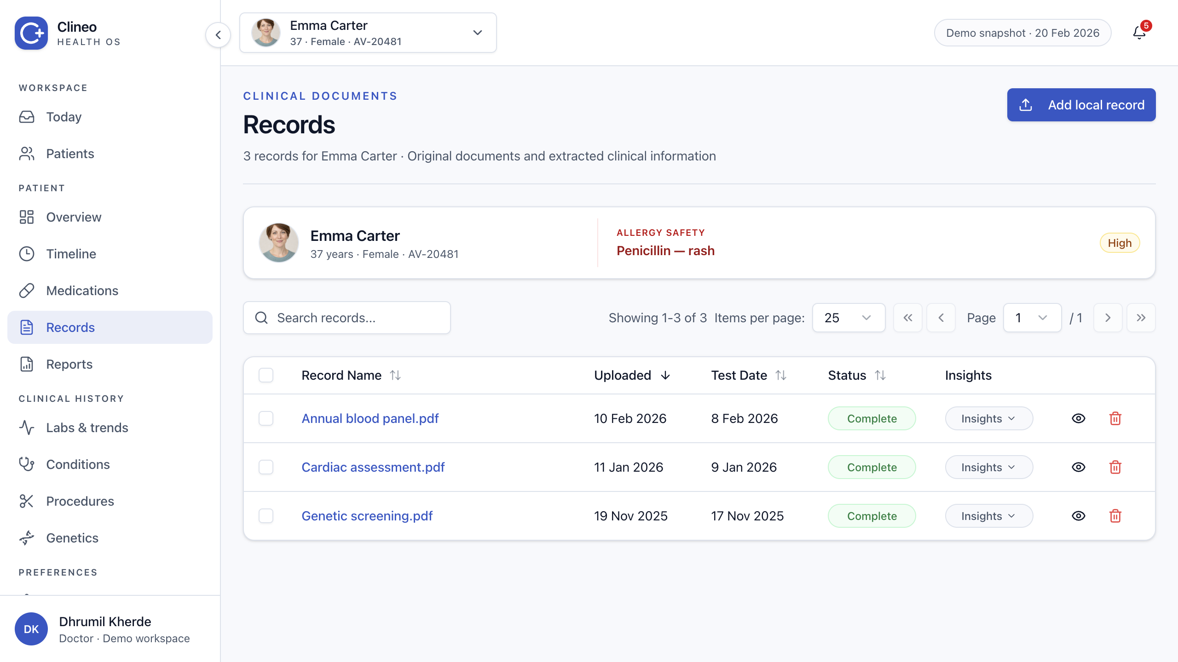Click the 19 Nov 2025 uploaded date cell
The width and height of the screenshot is (1178, 662).
point(630,516)
